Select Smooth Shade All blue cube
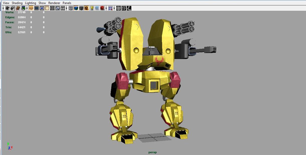 coord(76,8)
